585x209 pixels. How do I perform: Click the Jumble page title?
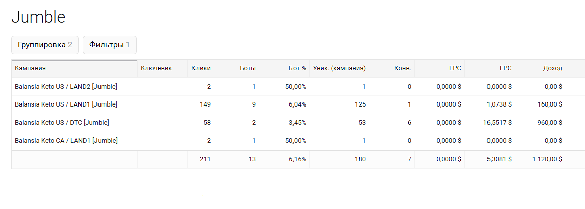pos(38,17)
